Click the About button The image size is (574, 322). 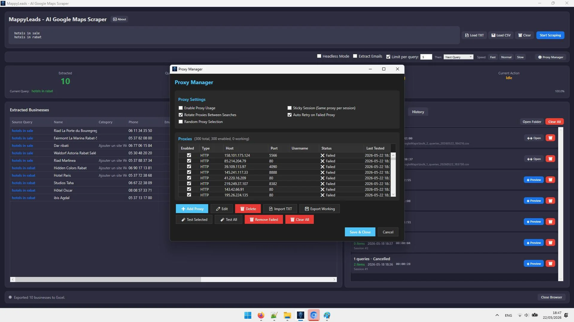pos(119,19)
